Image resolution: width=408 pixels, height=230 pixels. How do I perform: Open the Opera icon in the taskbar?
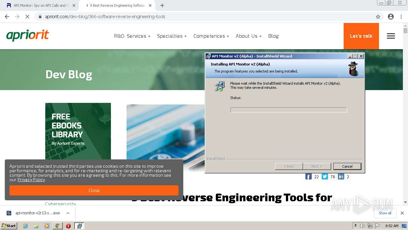(68, 226)
